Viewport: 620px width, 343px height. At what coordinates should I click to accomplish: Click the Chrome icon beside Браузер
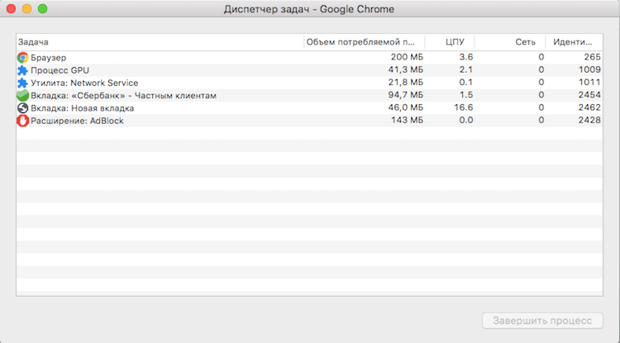pos(22,58)
